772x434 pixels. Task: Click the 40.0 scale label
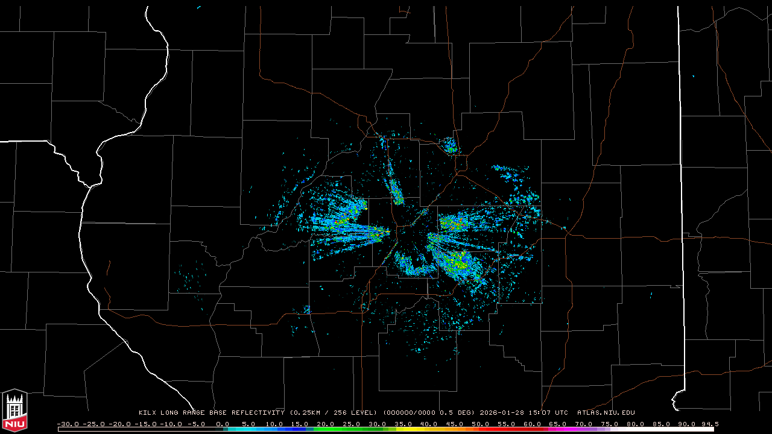point(429,424)
